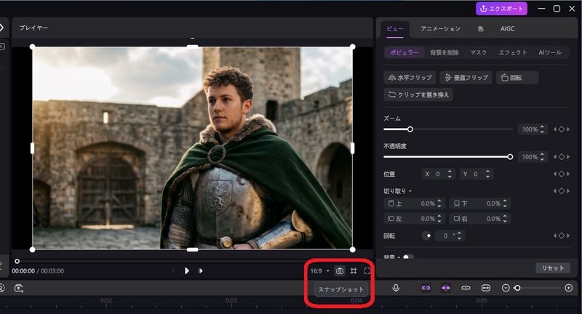Select the マスク sub-tab

point(479,52)
